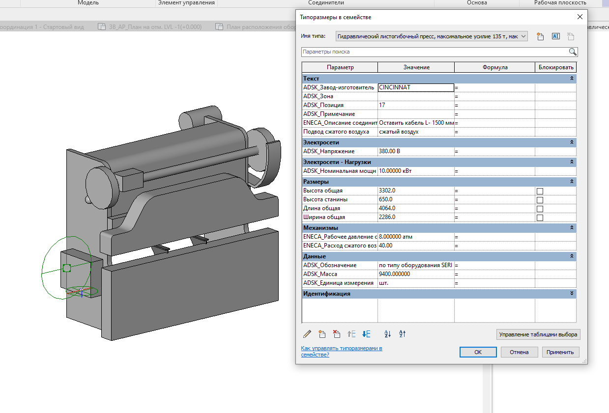Click the Рабочая плоскость panel label
Image resolution: width=609 pixels, height=413 pixels.
click(x=560, y=3)
